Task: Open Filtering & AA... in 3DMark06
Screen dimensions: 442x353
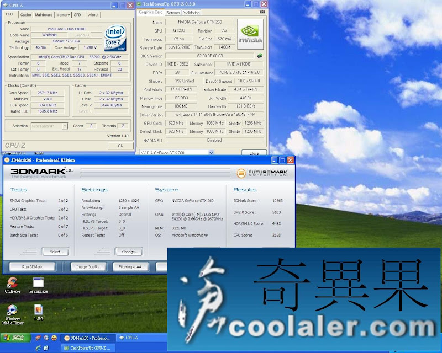Action: 131,266
